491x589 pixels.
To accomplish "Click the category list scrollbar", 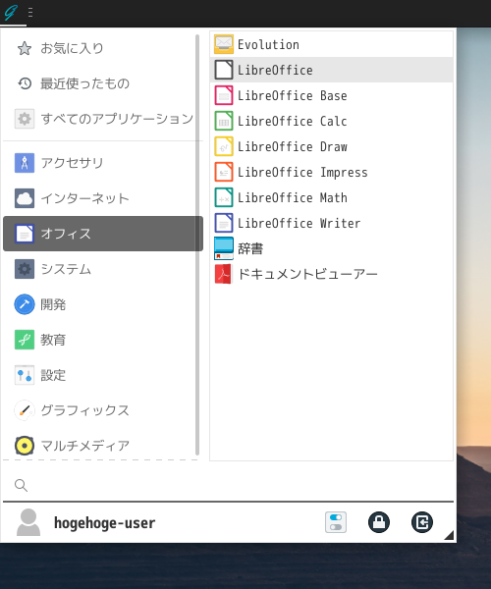I will click(x=197, y=244).
